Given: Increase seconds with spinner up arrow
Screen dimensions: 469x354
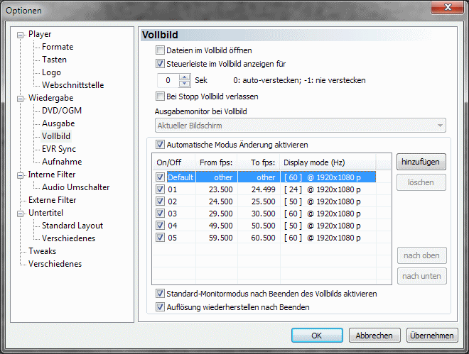Looking at the screenshot, I should (x=185, y=77).
